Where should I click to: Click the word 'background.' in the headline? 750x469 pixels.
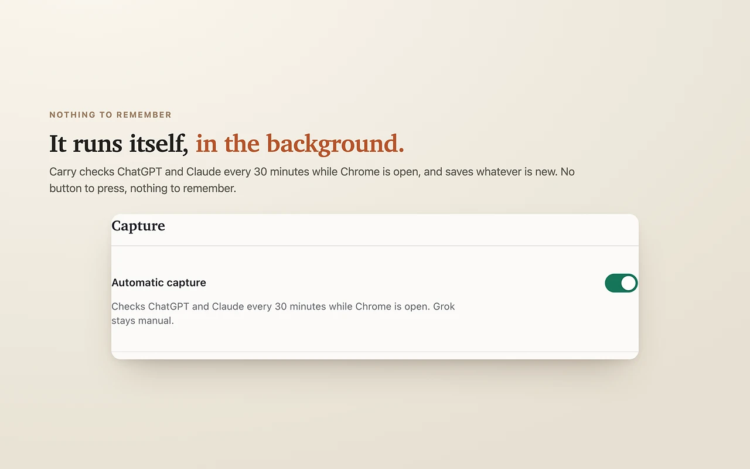coord(335,144)
